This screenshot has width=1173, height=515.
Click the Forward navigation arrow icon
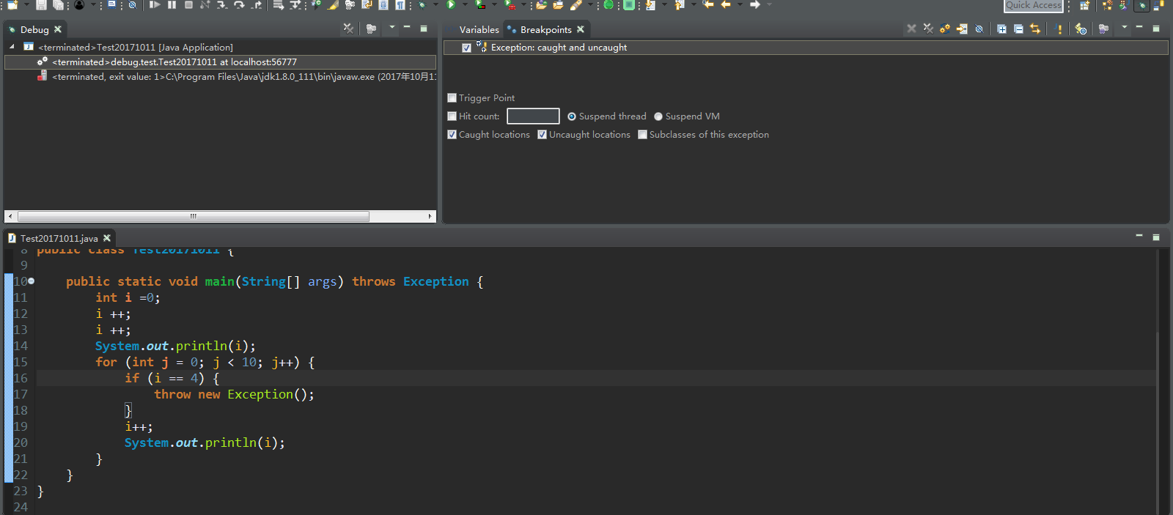[x=754, y=4]
